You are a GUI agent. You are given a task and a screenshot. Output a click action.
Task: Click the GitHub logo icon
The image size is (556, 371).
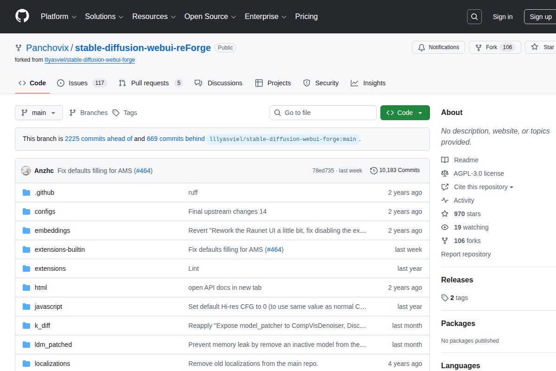click(22, 16)
